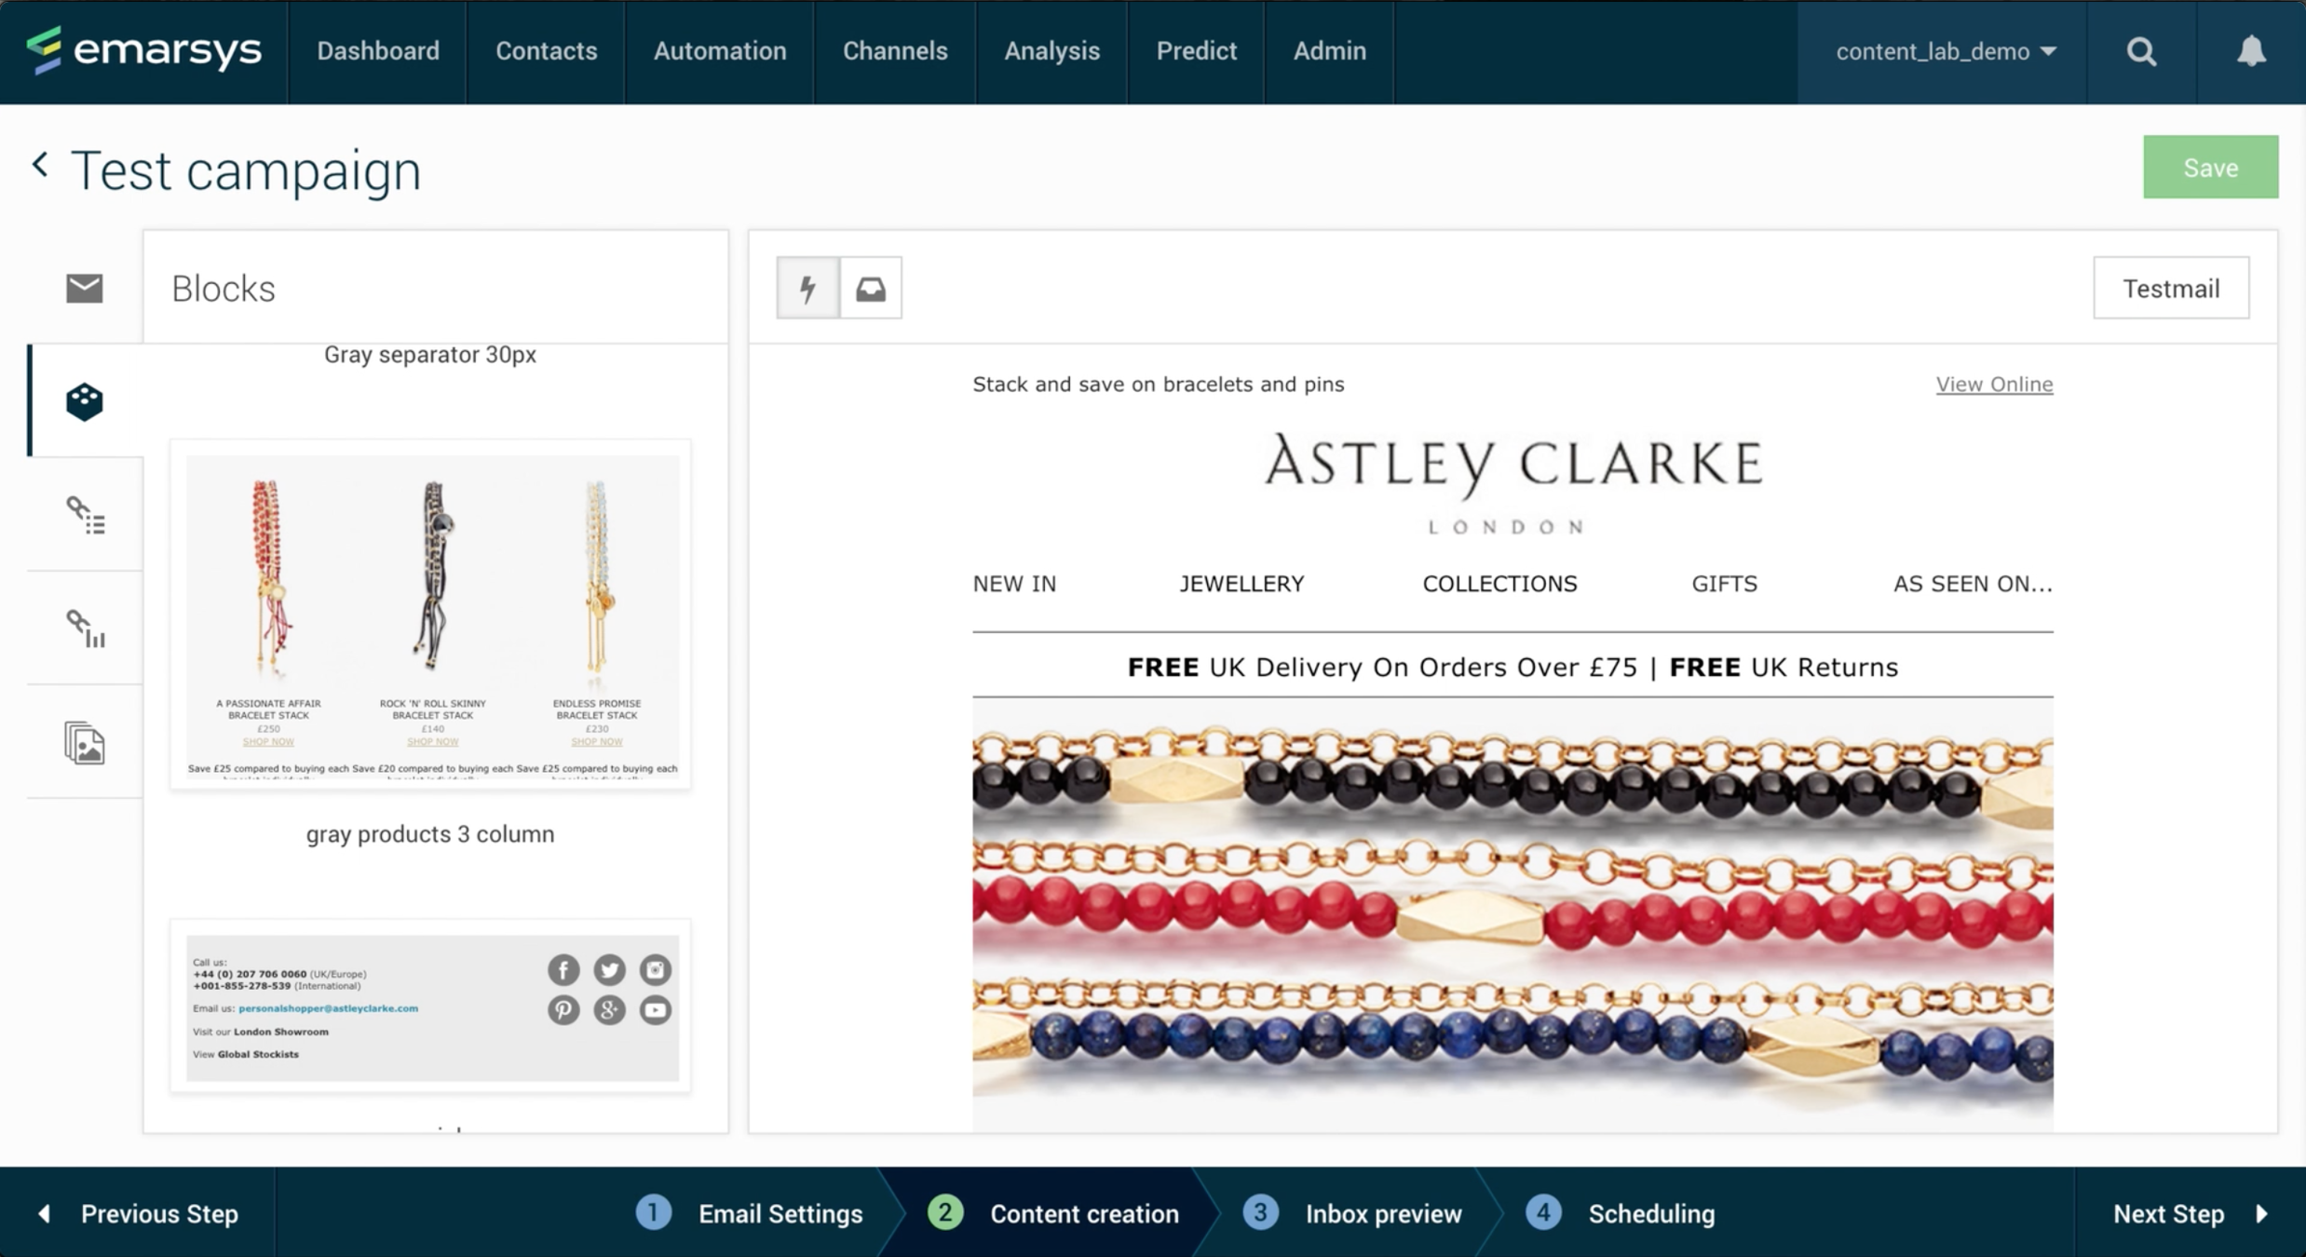2306x1257 pixels.
Task: Follow the View Online link
Action: pyautogui.click(x=1993, y=385)
